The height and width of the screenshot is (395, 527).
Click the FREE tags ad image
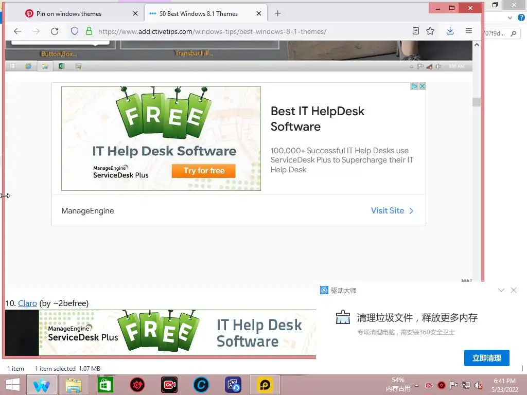[x=161, y=138]
